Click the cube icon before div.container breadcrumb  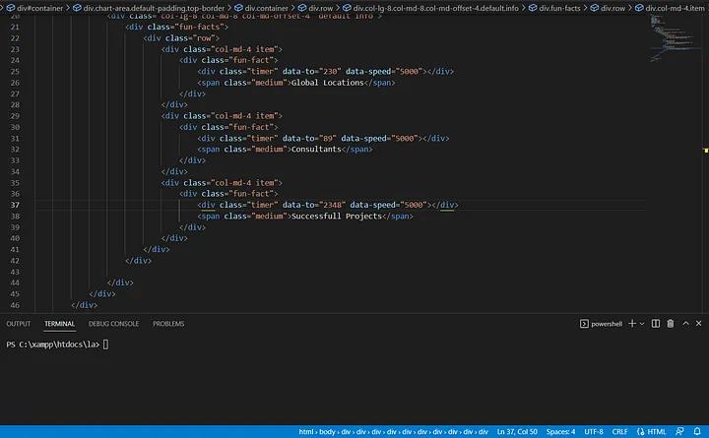click(x=238, y=8)
